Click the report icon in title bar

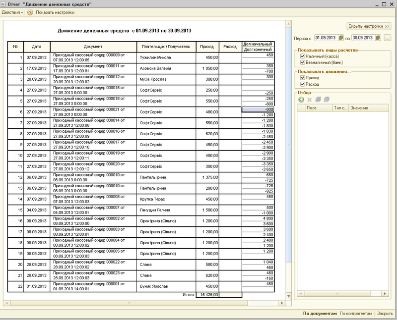4,3
